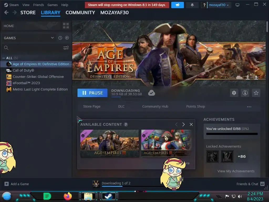
Task: Open the Help menu
Action: click(65, 5)
